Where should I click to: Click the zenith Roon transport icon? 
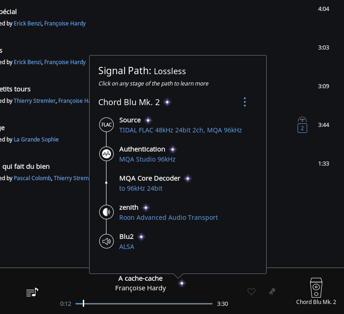click(x=106, y=212)
